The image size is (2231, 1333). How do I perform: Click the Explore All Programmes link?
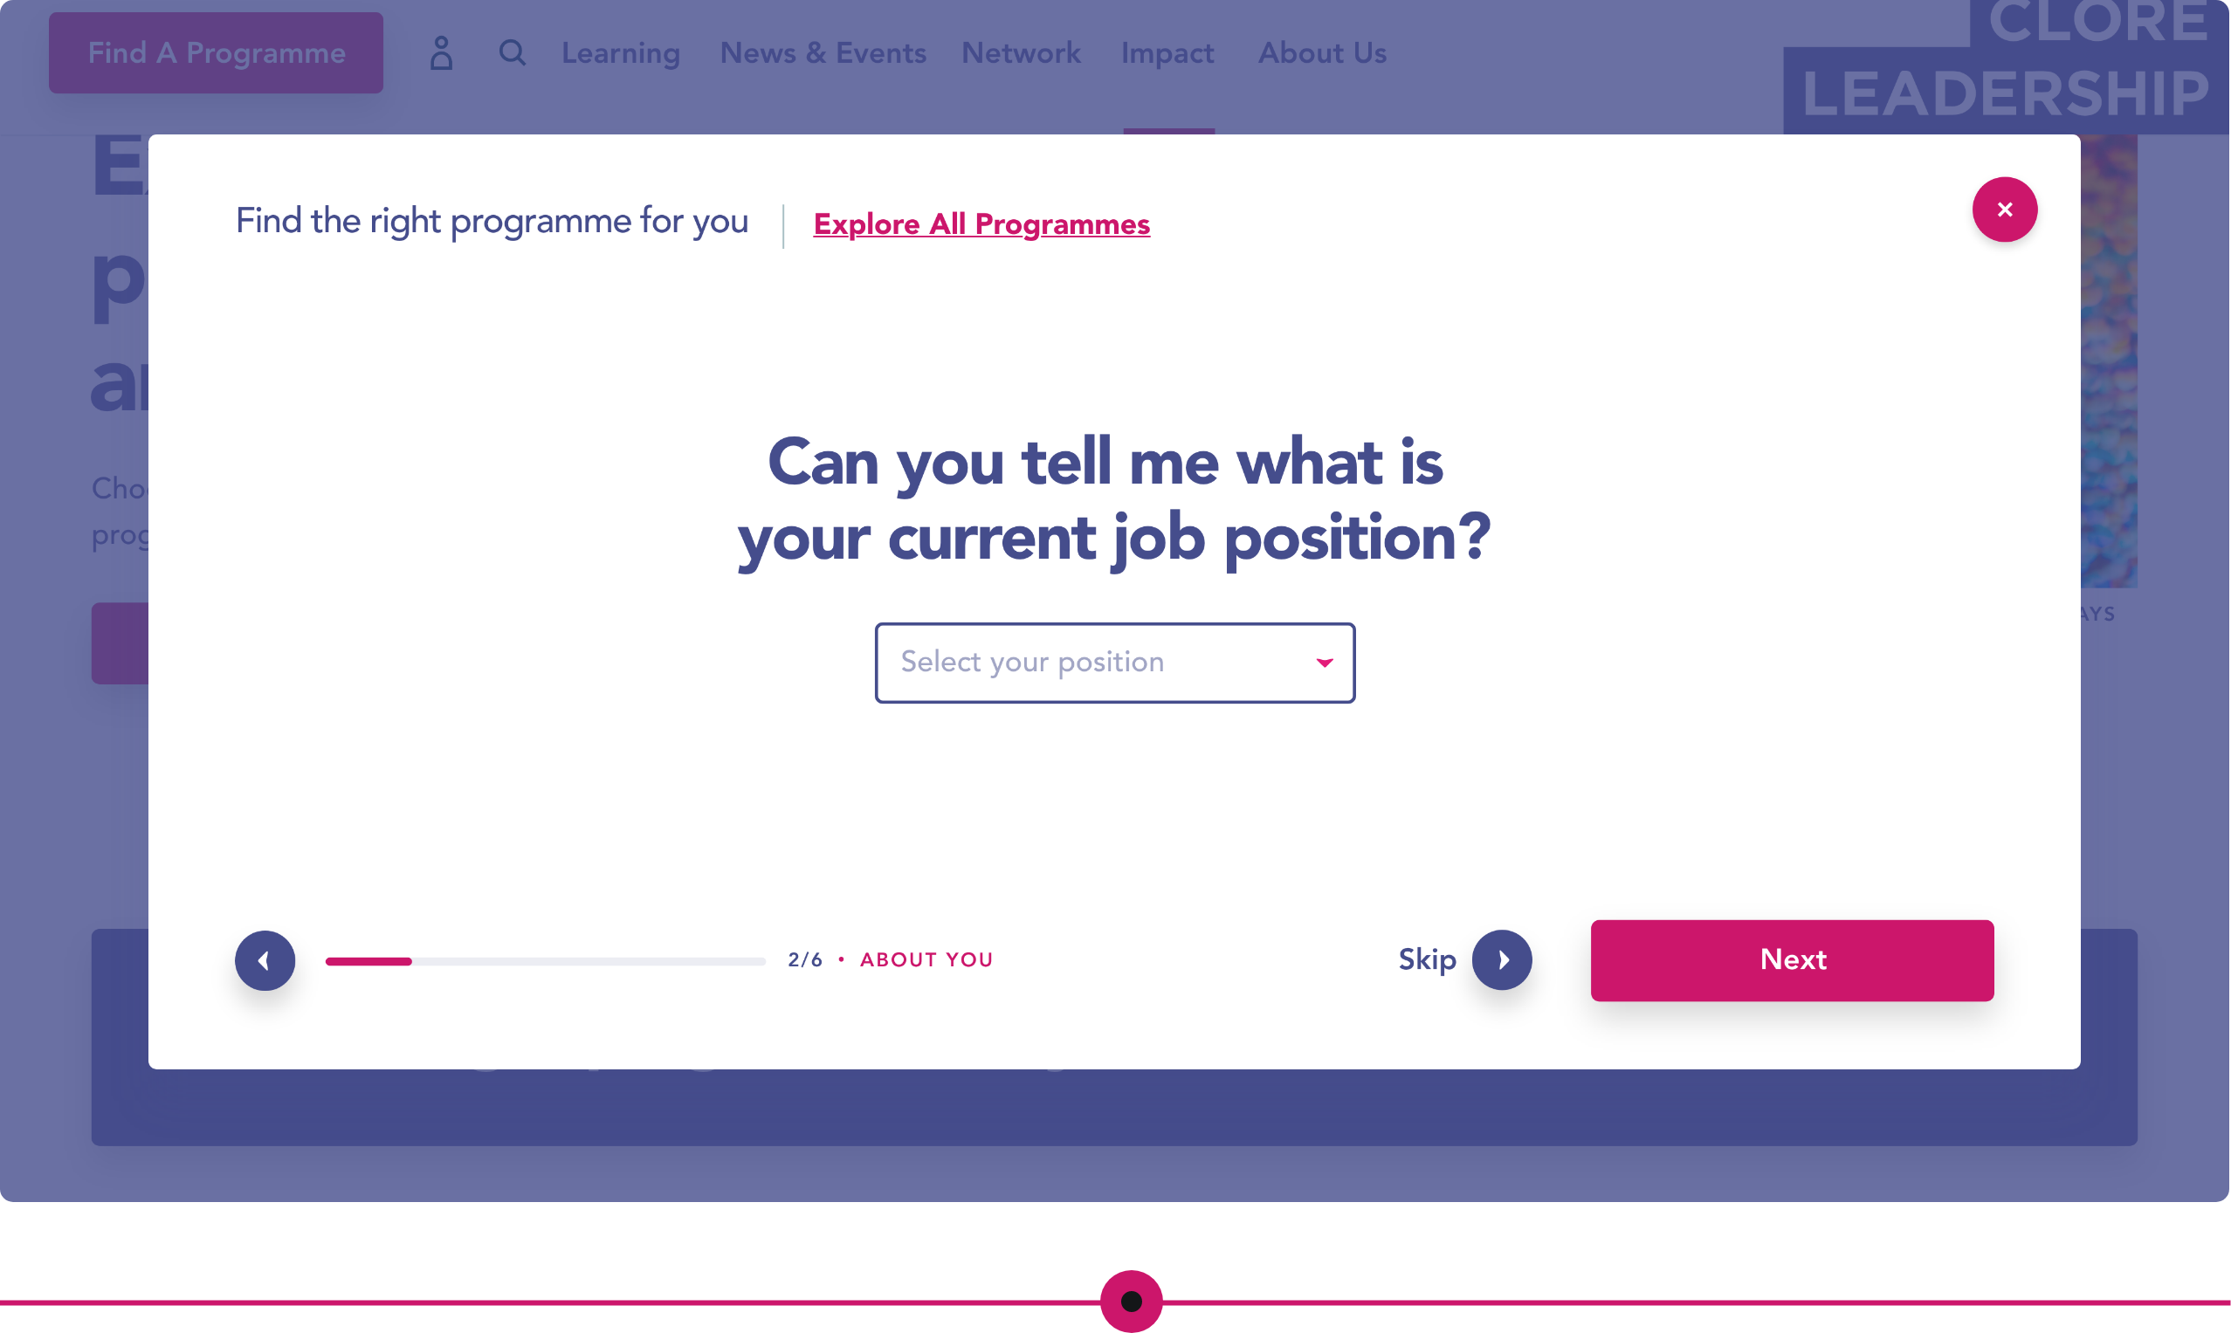pyautogui.click(x=981, y=223)
